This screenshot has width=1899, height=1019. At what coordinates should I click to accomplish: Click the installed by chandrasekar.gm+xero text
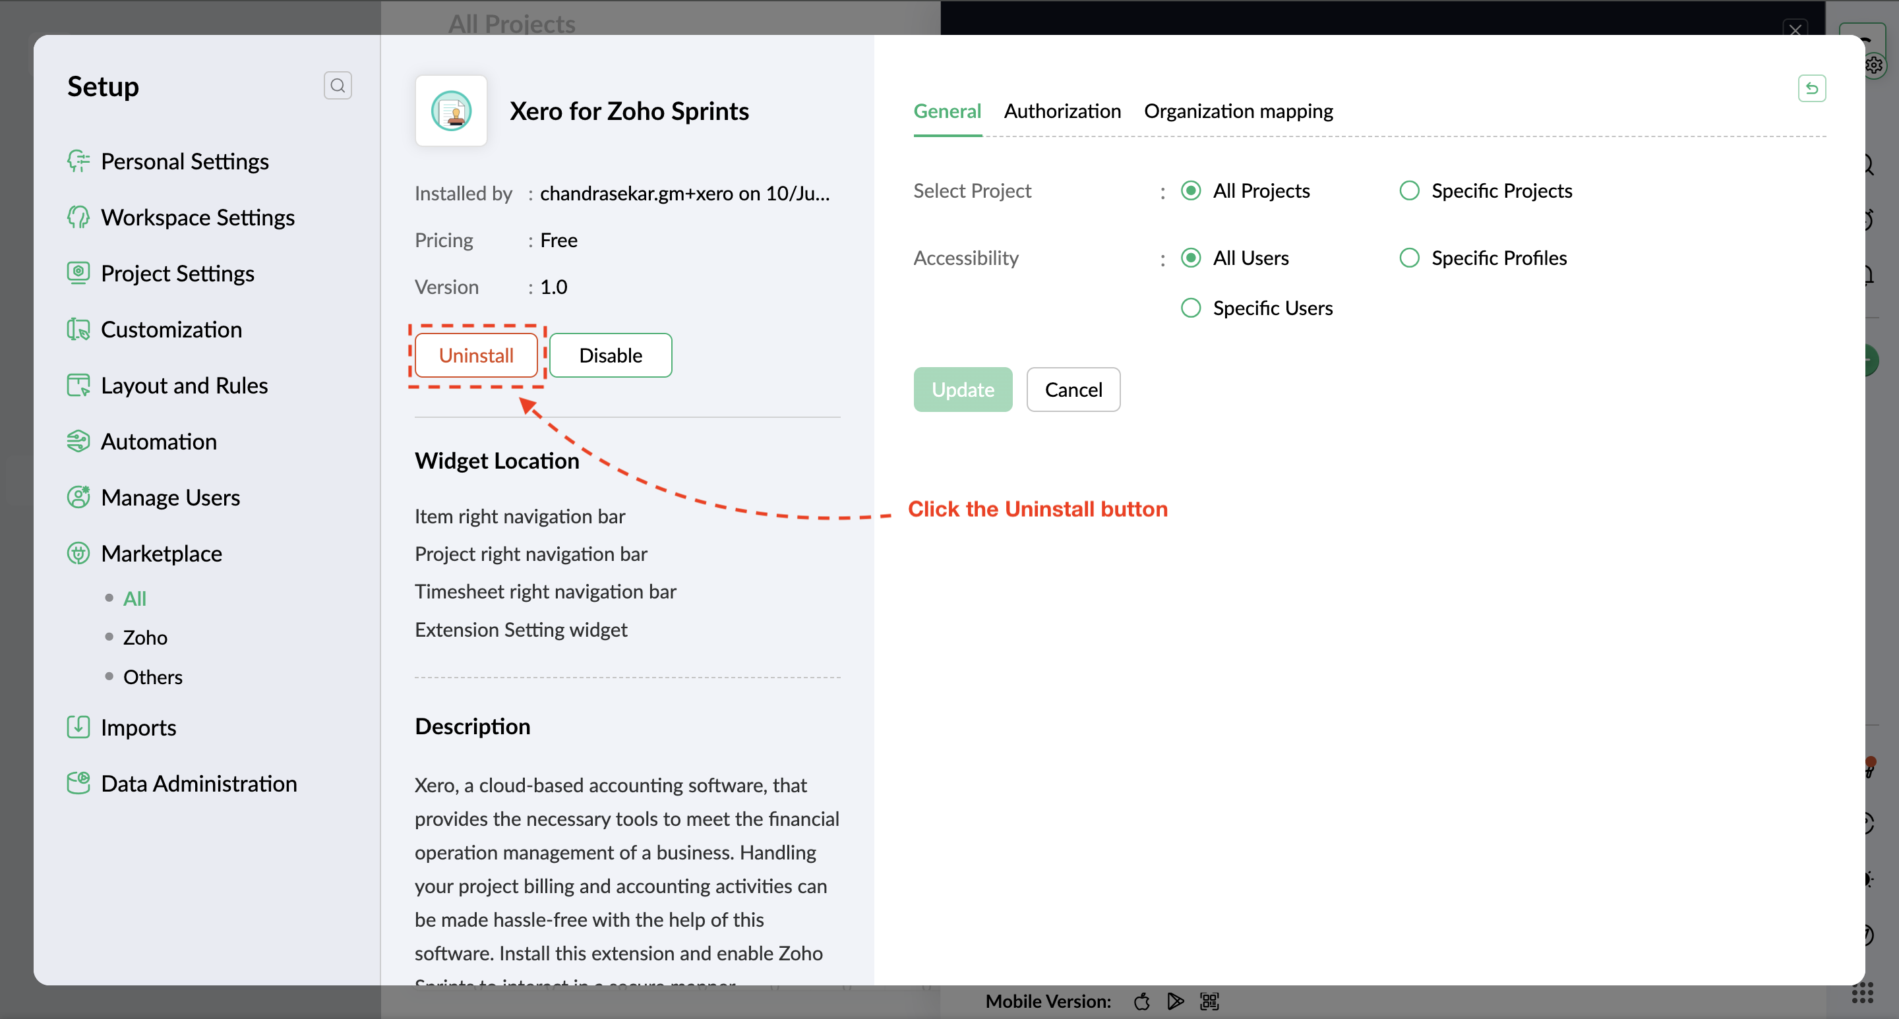[x=685, y=193]
